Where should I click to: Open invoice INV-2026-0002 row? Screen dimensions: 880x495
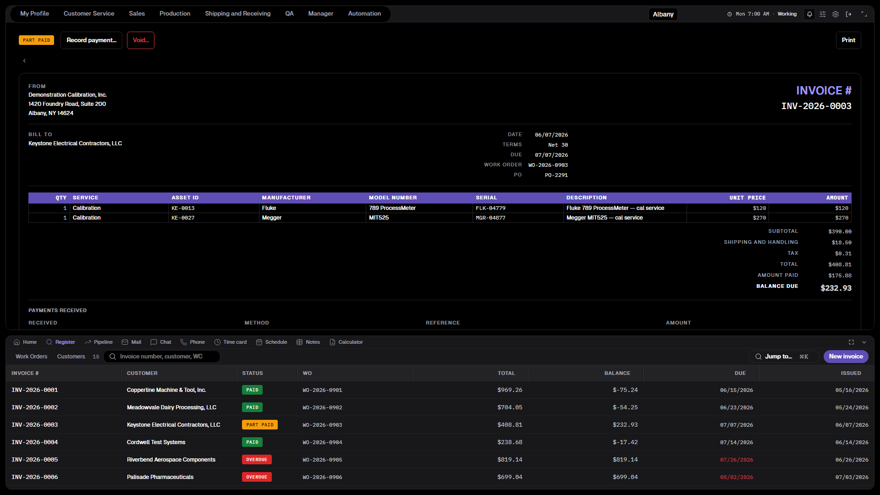pyautogui.click(x=440, y=407)
